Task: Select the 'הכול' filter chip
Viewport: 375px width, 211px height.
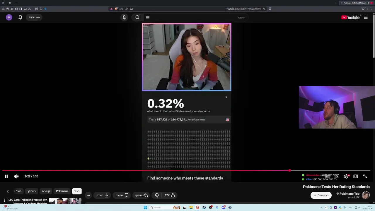Action: click(77, 191)
